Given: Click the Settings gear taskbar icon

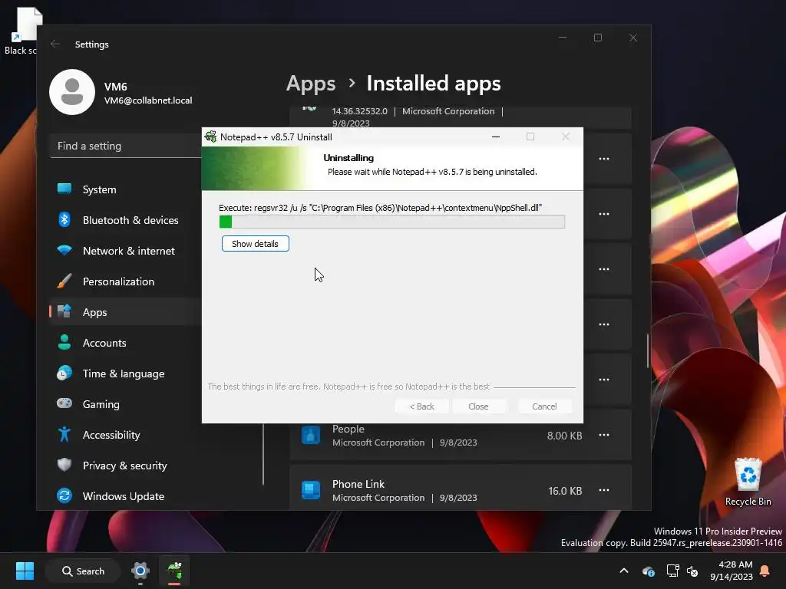Looking at the screenshot, I should click(x=140, y=571).
